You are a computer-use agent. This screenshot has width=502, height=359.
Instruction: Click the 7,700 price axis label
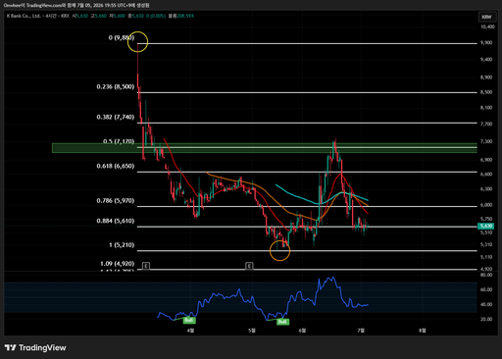click(x=486, y=124)
